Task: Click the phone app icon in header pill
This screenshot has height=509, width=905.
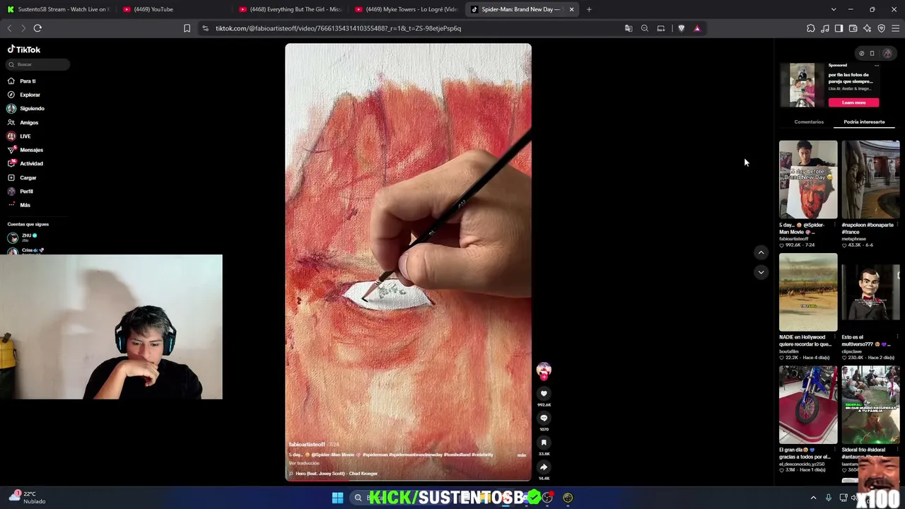Action: (872, 54)
